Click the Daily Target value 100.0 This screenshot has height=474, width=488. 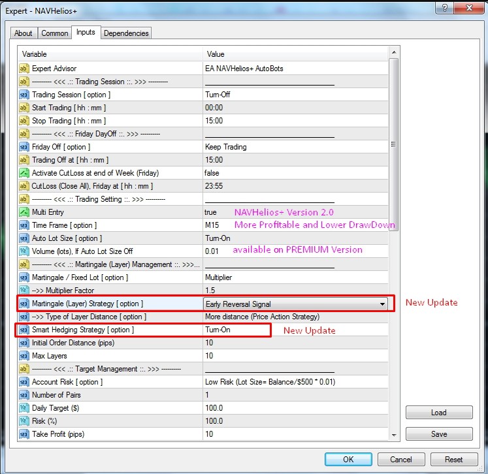pyautogui.click(x=214, y=408)
